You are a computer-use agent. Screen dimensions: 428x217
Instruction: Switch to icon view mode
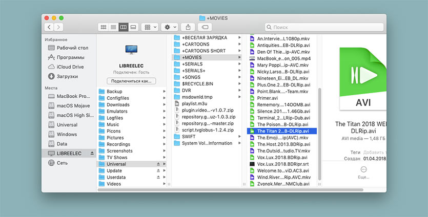103,27
